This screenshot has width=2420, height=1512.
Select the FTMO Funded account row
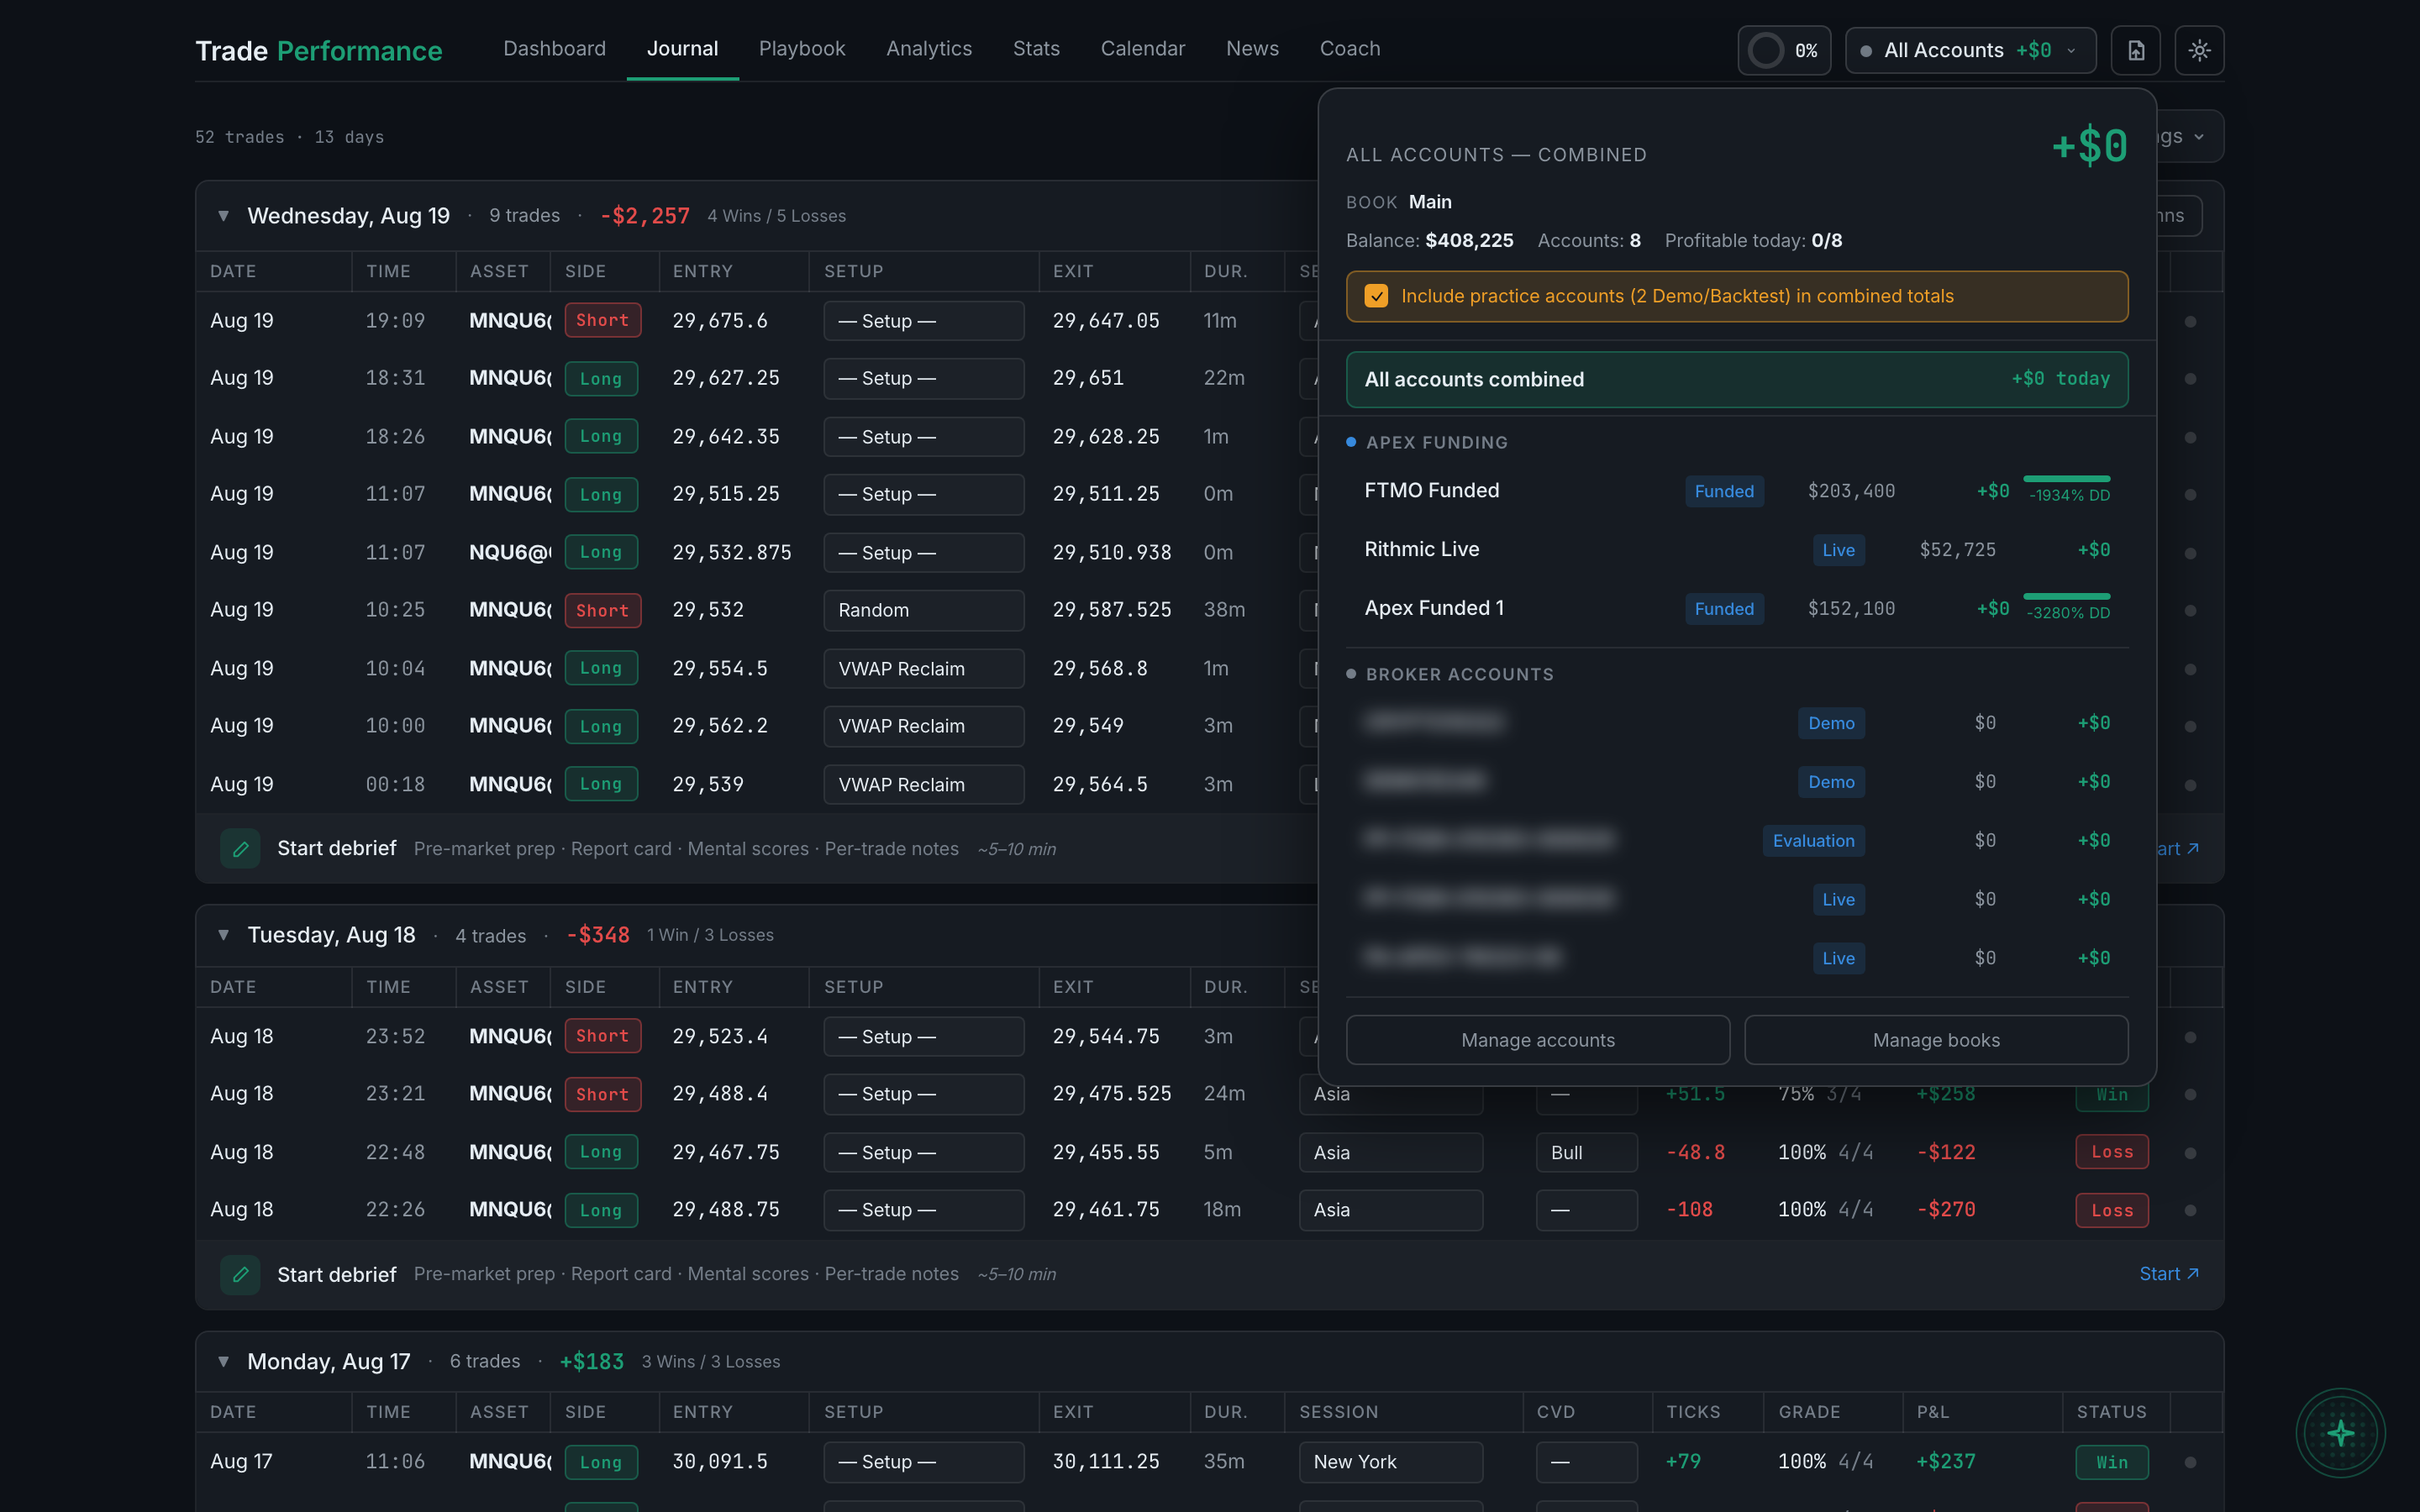[1737, 491]
